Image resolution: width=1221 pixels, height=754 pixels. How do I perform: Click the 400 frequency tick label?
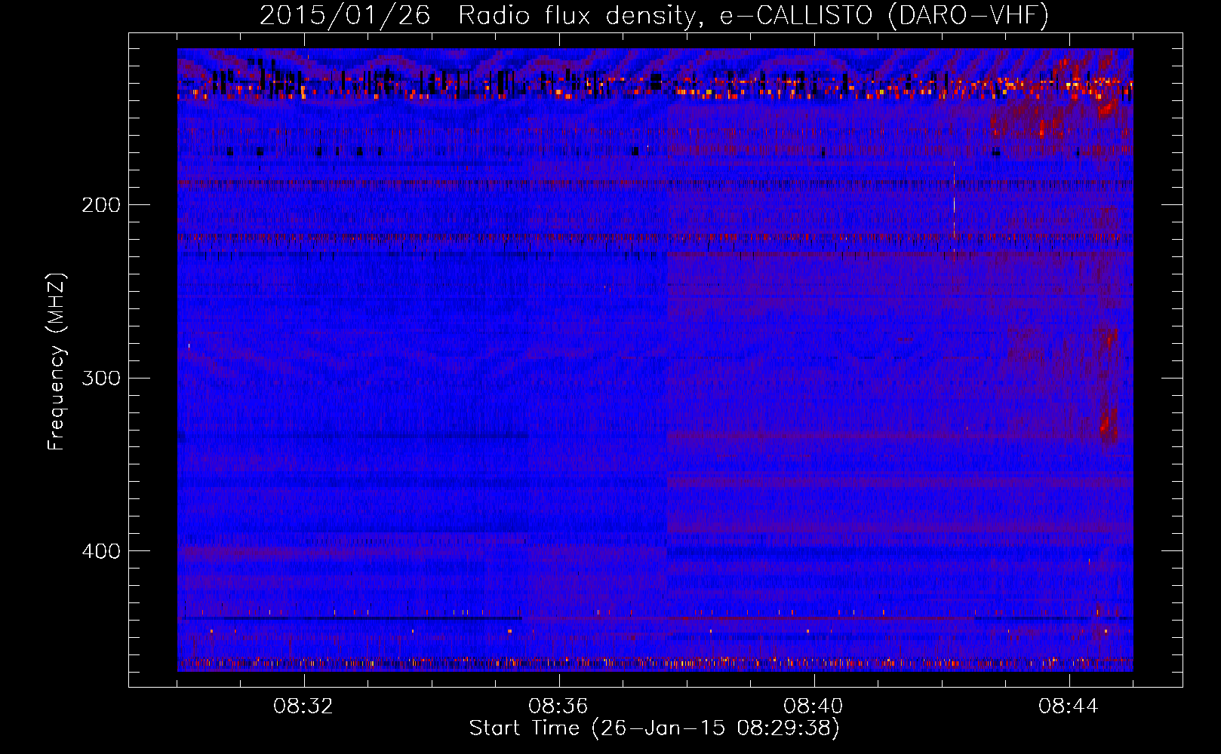(100, 551)
